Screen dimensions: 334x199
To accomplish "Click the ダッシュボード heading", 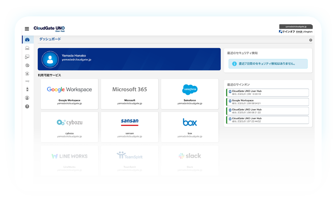I will (x=50, y=39).
